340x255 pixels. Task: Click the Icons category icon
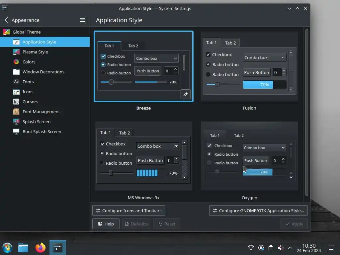pos(16,92)
